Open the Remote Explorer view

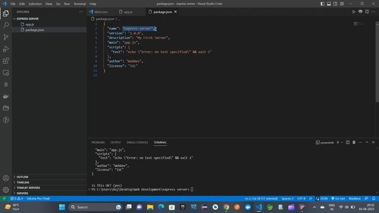[6, 73]
